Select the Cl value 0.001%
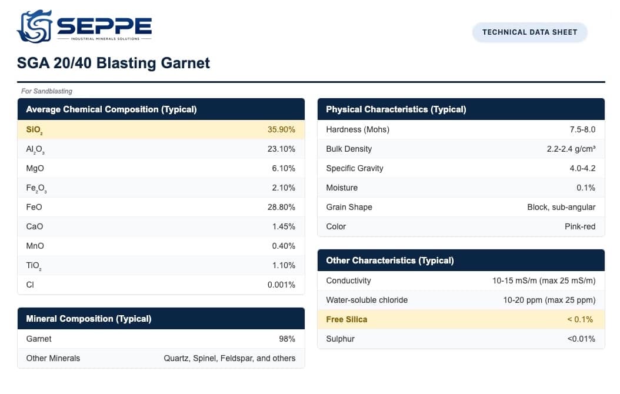Screen dimensions: 620x394 pyautogui.click(x=281, y=285)
